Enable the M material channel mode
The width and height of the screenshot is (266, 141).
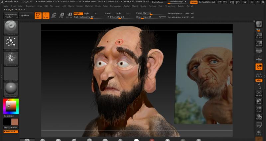[x=95, y=14]
